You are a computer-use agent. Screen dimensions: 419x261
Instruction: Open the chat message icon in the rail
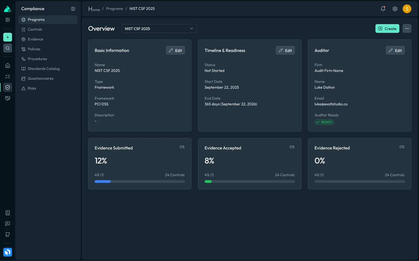tap(7, 224)
